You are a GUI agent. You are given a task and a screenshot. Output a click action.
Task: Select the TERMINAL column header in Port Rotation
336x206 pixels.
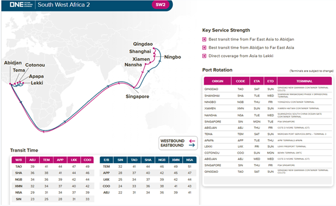(x=304, y=81)
